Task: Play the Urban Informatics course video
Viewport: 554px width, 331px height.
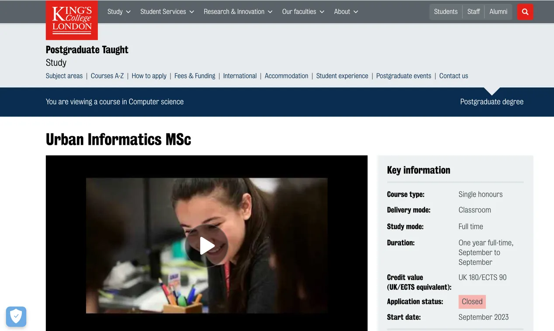Action: (206, 246)
